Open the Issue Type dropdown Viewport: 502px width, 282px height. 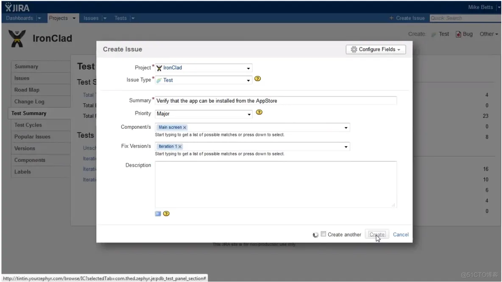(x=204, y=80)
